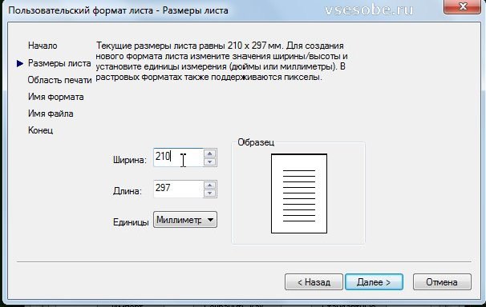Go to the next step with Далее
Image resolution: width=486 pixels, height=307 pixels.
pyautogui.click(x=374, y=282)
